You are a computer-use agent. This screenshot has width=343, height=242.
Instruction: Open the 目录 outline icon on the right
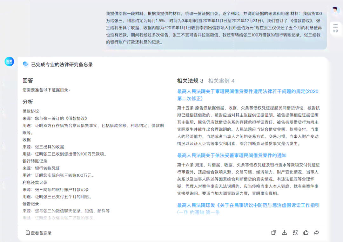(335, 28)
